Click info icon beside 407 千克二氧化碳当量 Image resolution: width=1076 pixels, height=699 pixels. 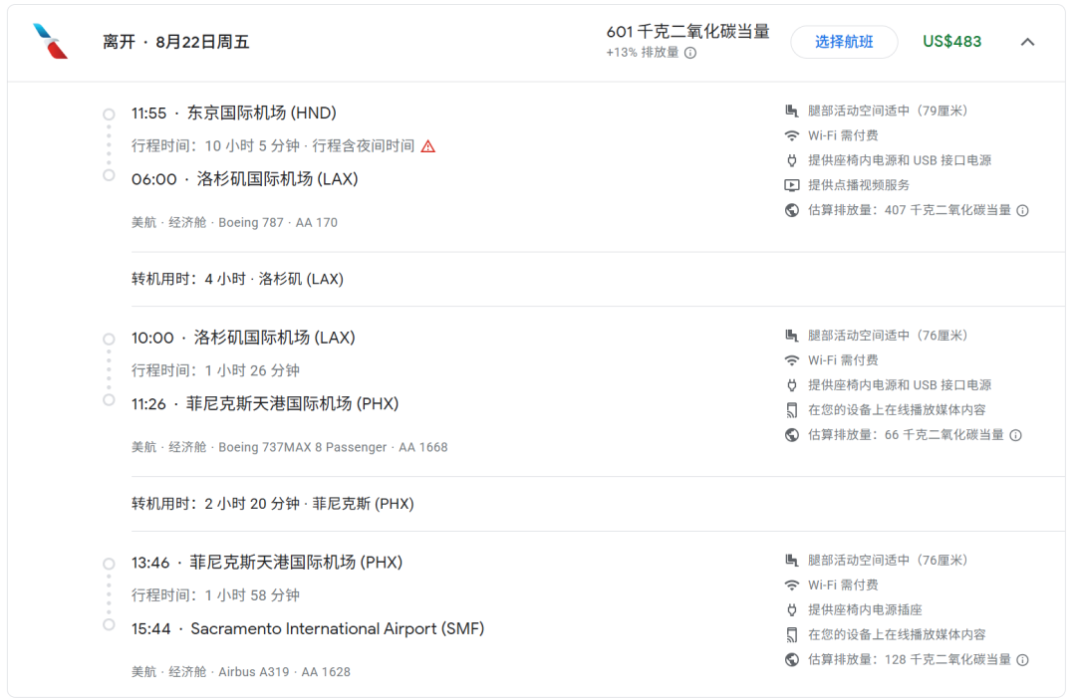pyautogui.click(x=1022, y=211)
